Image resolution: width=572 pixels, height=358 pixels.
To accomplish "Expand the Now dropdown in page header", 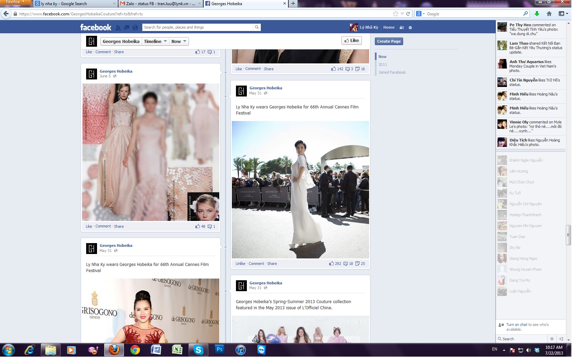I will click(x=179, y=41).
